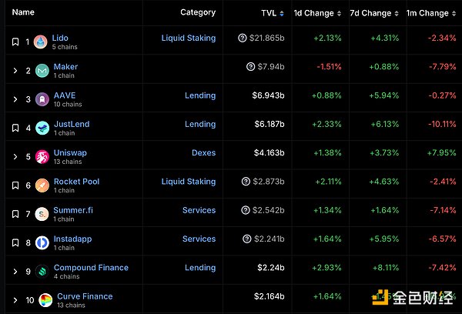Sort the table by TVL column
Screen dimensions: 462x314
[269, 13]
